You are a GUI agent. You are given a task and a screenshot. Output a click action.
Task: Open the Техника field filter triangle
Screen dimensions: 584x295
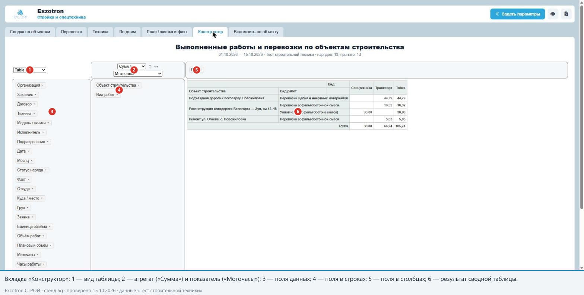tap(34, 113)
